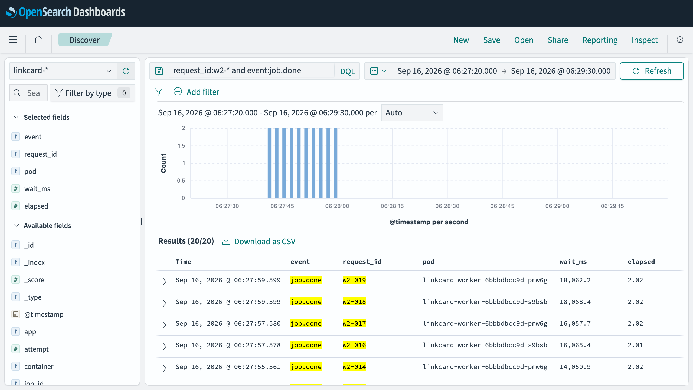Open the calendar quick date menu
Screen dimensions: 693x390
pos(378,71)
